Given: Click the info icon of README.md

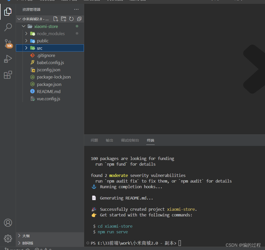Looking at the screenshot, I should (32, 91).
